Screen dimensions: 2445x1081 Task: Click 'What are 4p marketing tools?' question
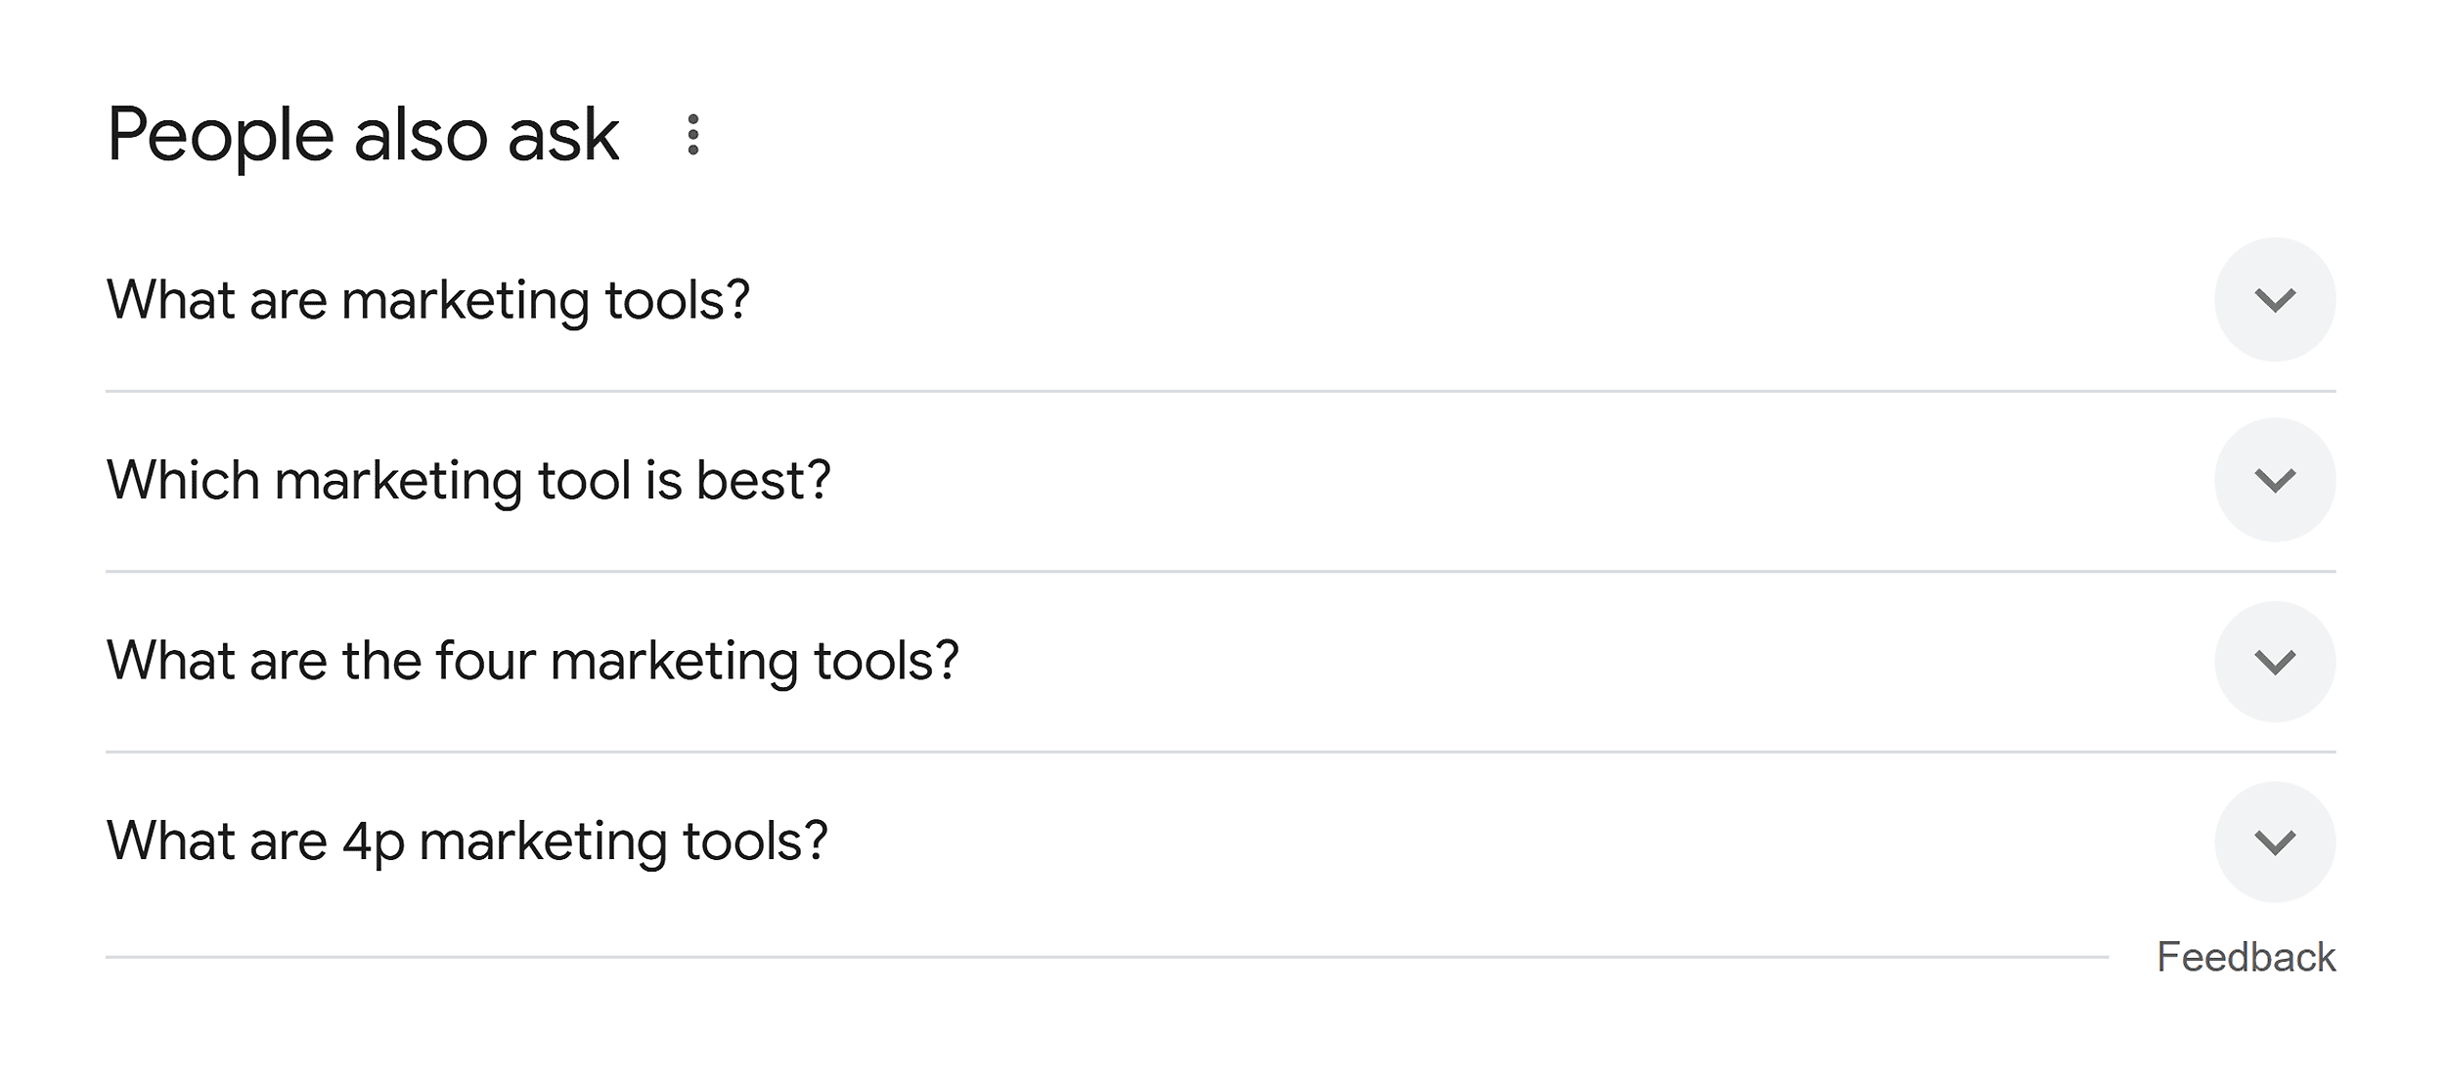pyautogui.click(x=467, y=840)
